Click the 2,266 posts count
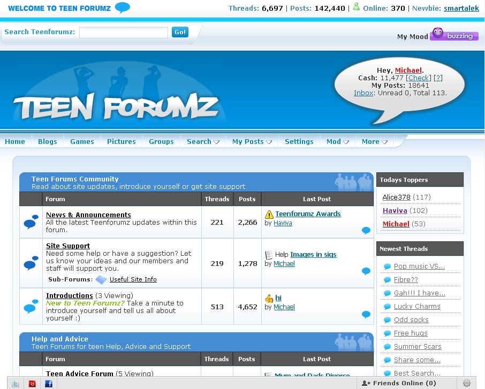Image resolution: width=485 pixels, height=389 pixels. point(247,223)
